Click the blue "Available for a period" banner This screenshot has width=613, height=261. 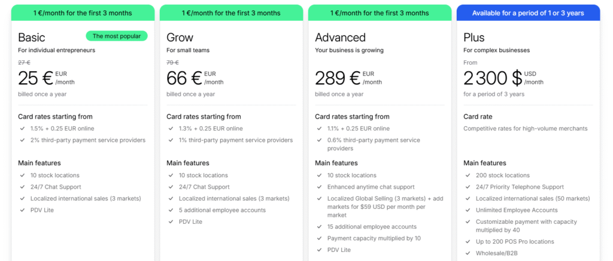(x=528, y=13)
